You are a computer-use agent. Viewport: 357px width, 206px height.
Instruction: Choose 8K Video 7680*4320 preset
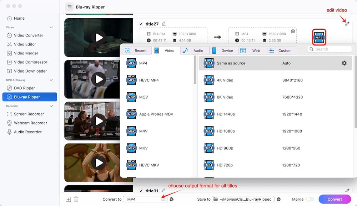tap(275, 97)
